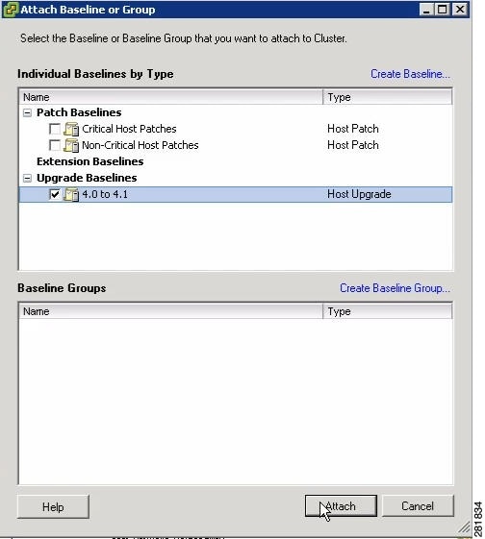The height and width of the screenshot is (539, 485).
Task: Close the Attach Baseline or Group dialog
Action: coord(460,10)
